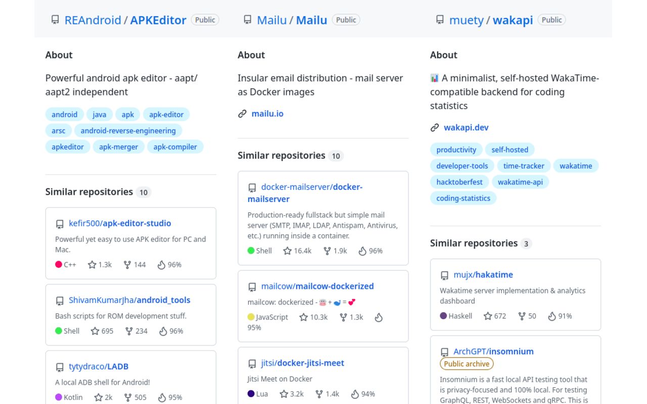Click the star icon on mailcow-dockerized card
The height and width of the screenshot is (404, 647).
pyautogui.click(x=303, y=317)
